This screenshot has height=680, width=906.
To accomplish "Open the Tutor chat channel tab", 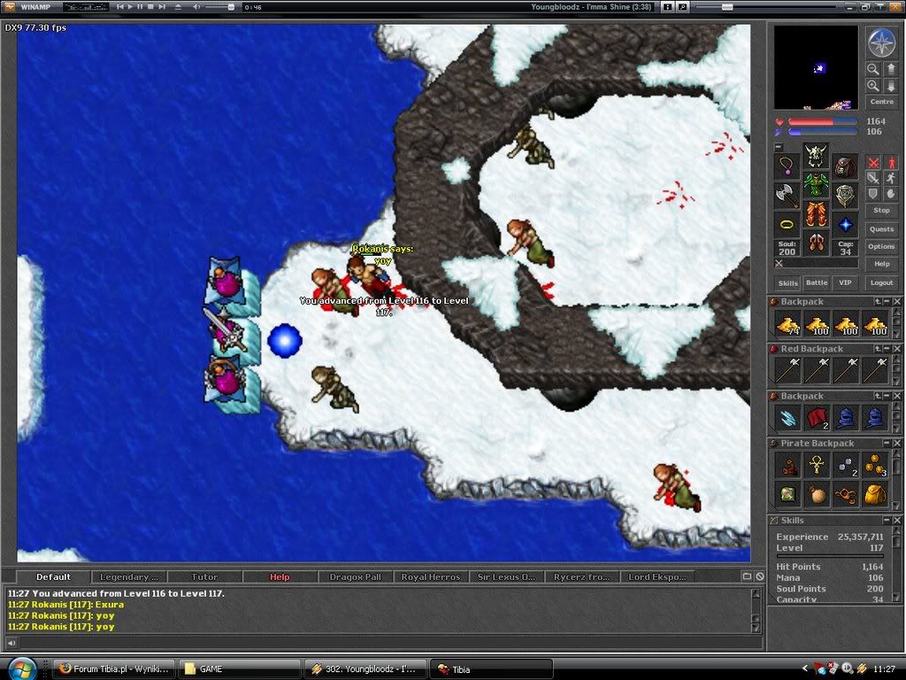I will (204, 577).
